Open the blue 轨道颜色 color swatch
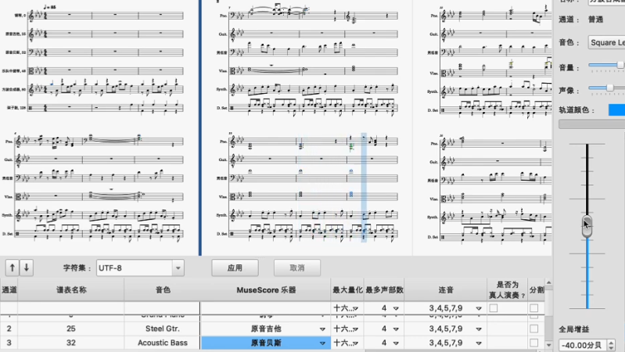Screen dimensions: 625x352 616,110
